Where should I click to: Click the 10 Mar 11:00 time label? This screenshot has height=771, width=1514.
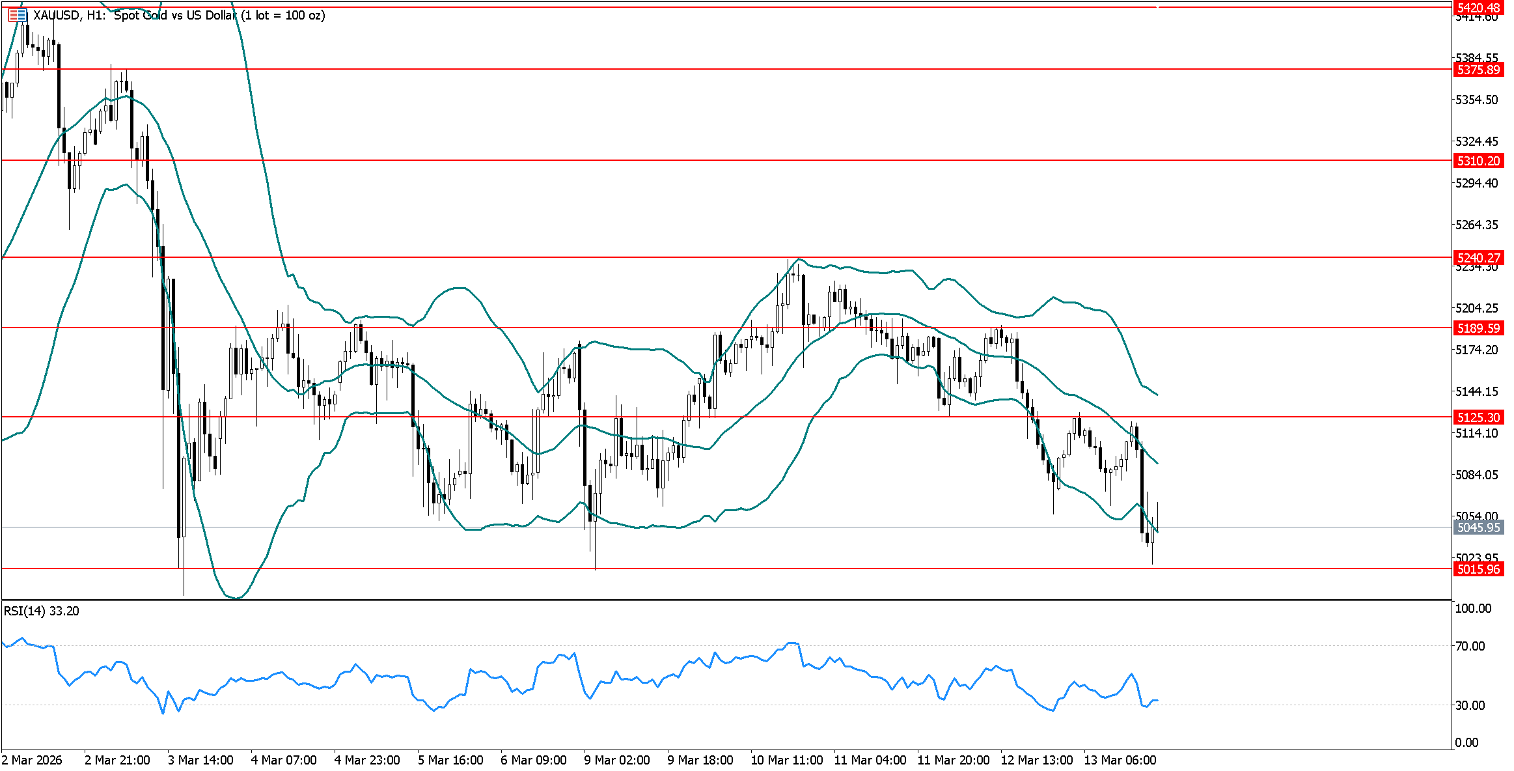786,760
